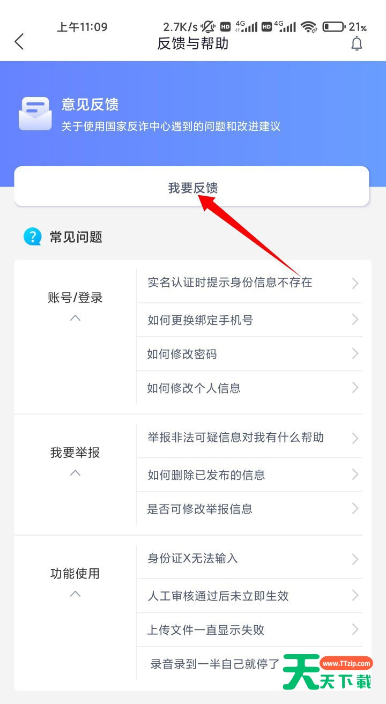This screenshot has width=386, height=704.
Task: Open notifications via the bell icon
Action: (x=357, y=43)
